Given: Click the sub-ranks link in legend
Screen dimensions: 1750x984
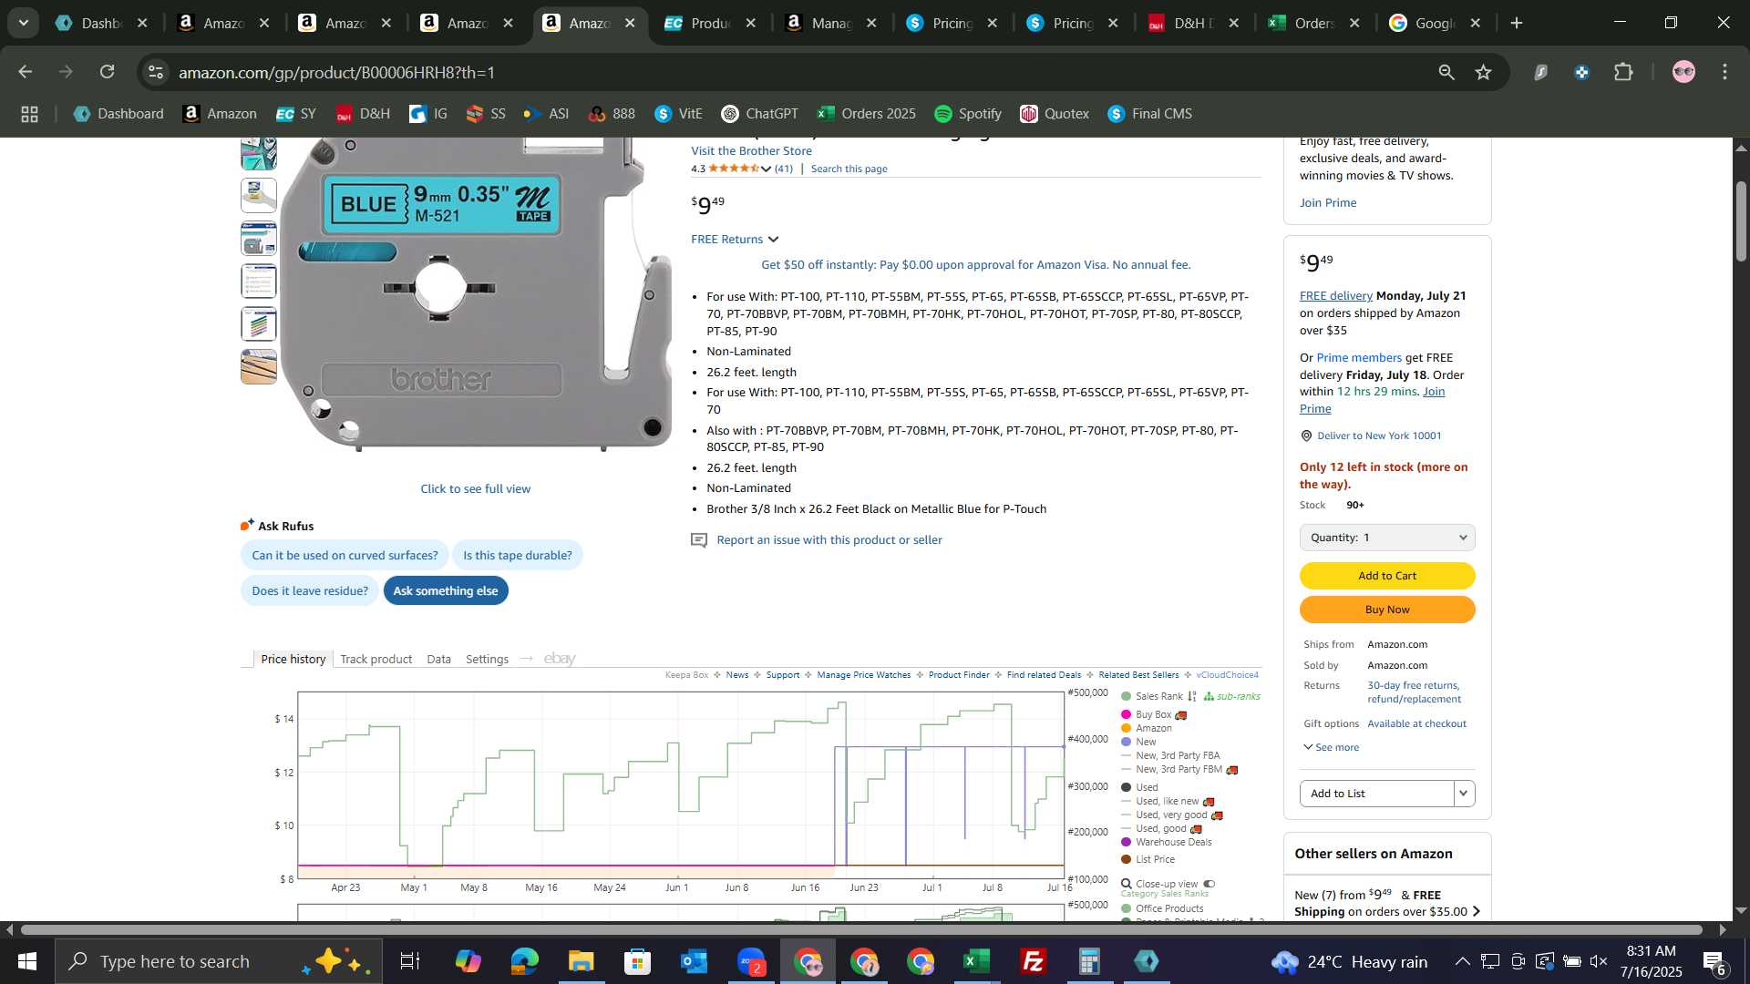Looking at the screenshot, I should 1232,696.
